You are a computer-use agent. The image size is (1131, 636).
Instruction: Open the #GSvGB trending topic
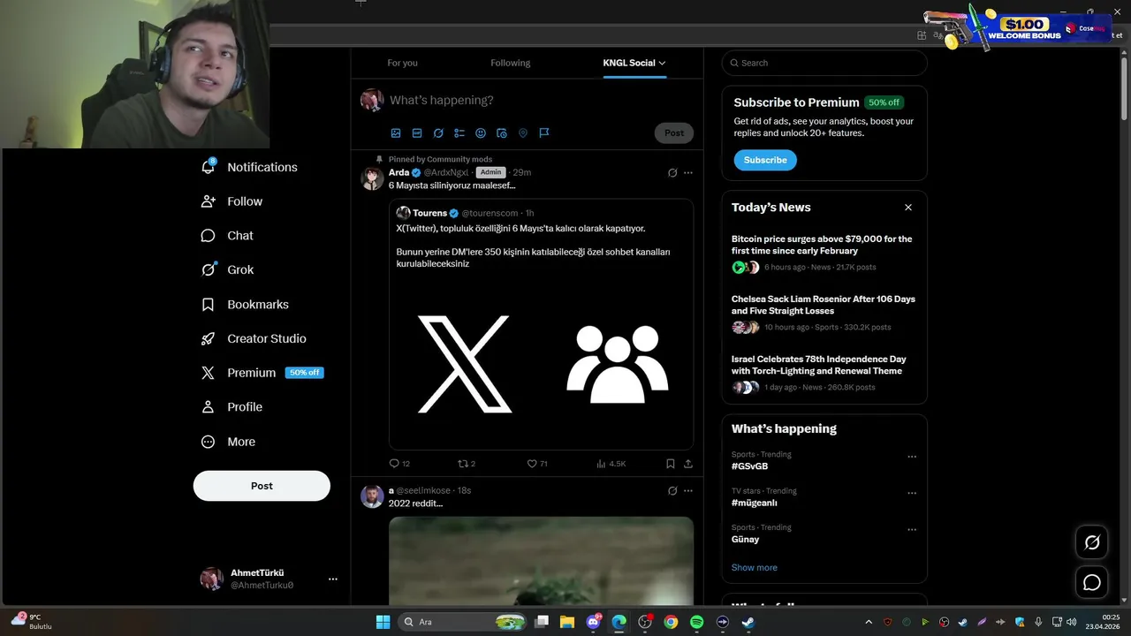click(749, 466)
